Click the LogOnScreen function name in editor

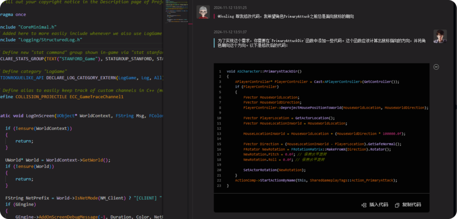point(39,116)
